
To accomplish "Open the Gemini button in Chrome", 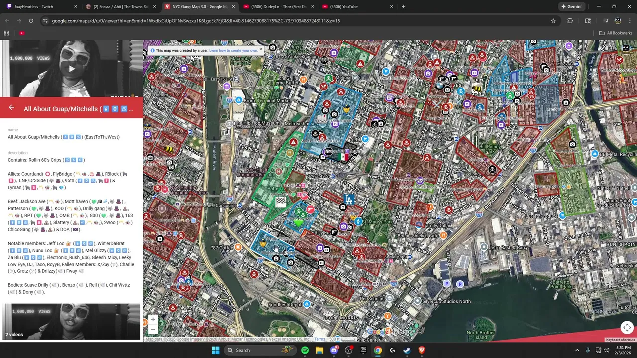I will click(x=571, y=7).
